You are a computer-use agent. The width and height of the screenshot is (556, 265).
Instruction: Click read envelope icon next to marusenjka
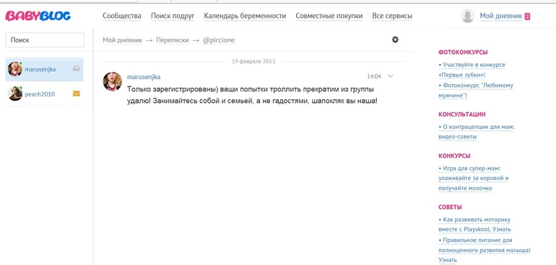[77, 68]
